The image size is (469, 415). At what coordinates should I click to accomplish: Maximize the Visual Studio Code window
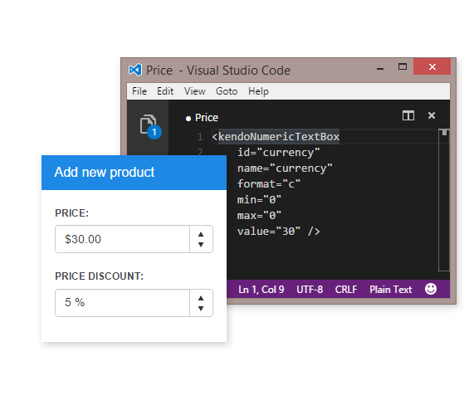click(403, 66)
